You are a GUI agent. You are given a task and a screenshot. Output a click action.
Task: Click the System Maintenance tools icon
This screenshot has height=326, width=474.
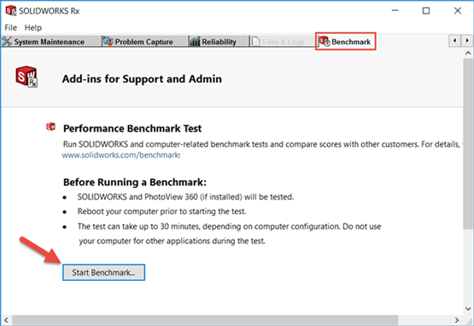7,42
